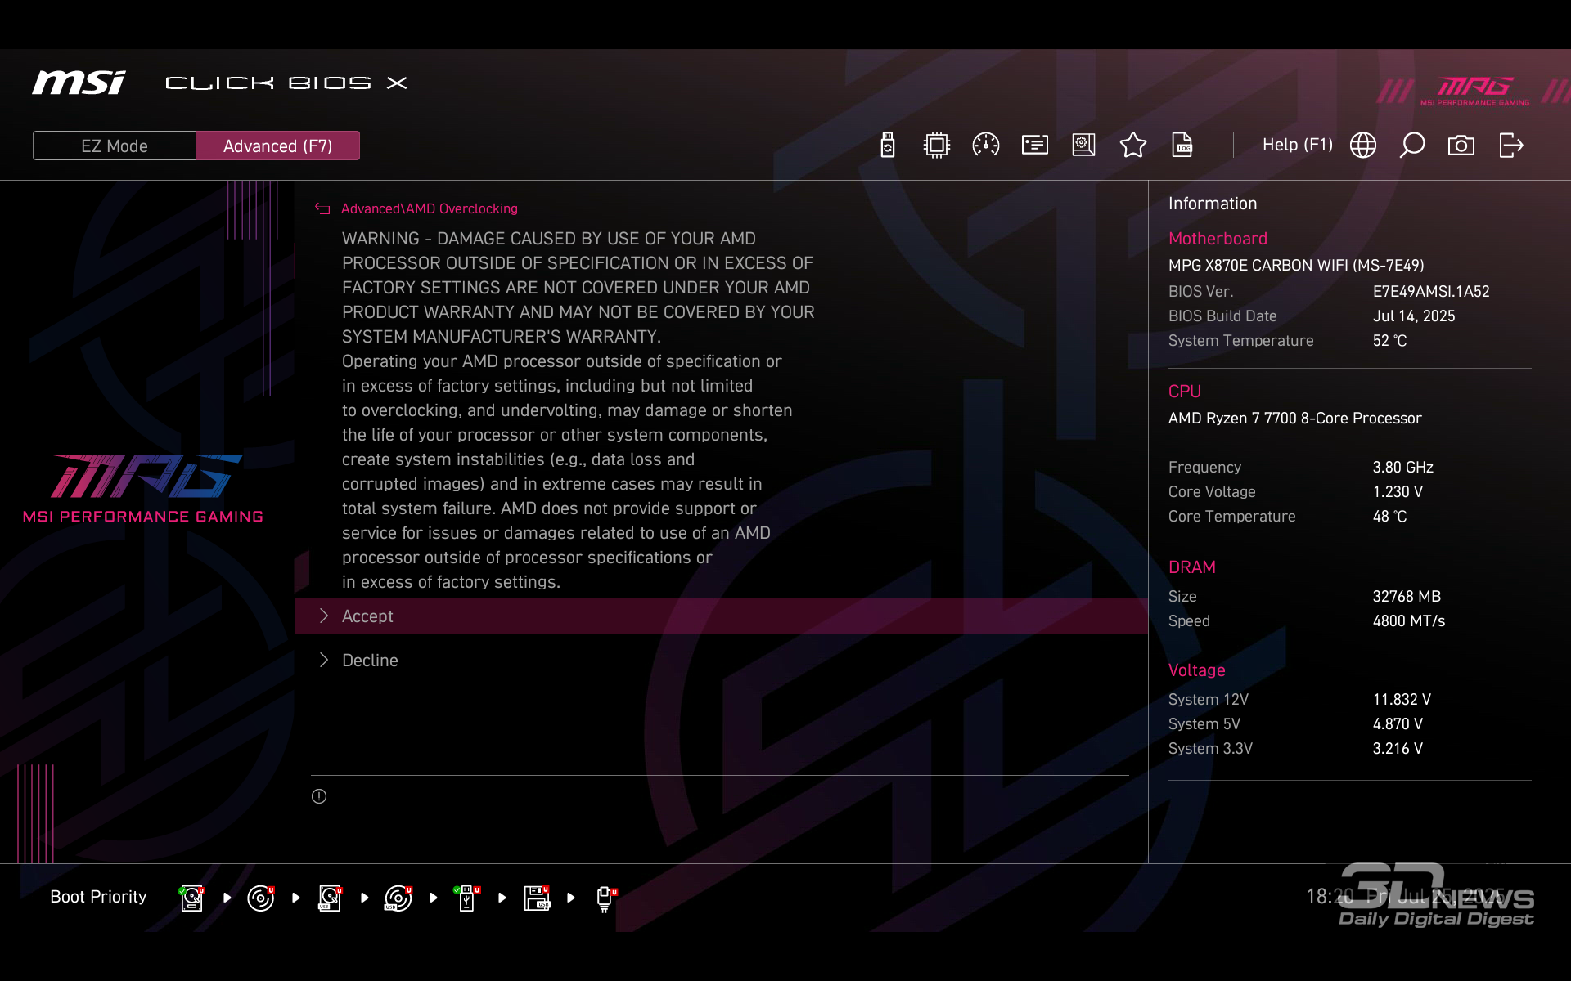
Task: Select the network cable boot device icon
Action: [x=605, y=898]
